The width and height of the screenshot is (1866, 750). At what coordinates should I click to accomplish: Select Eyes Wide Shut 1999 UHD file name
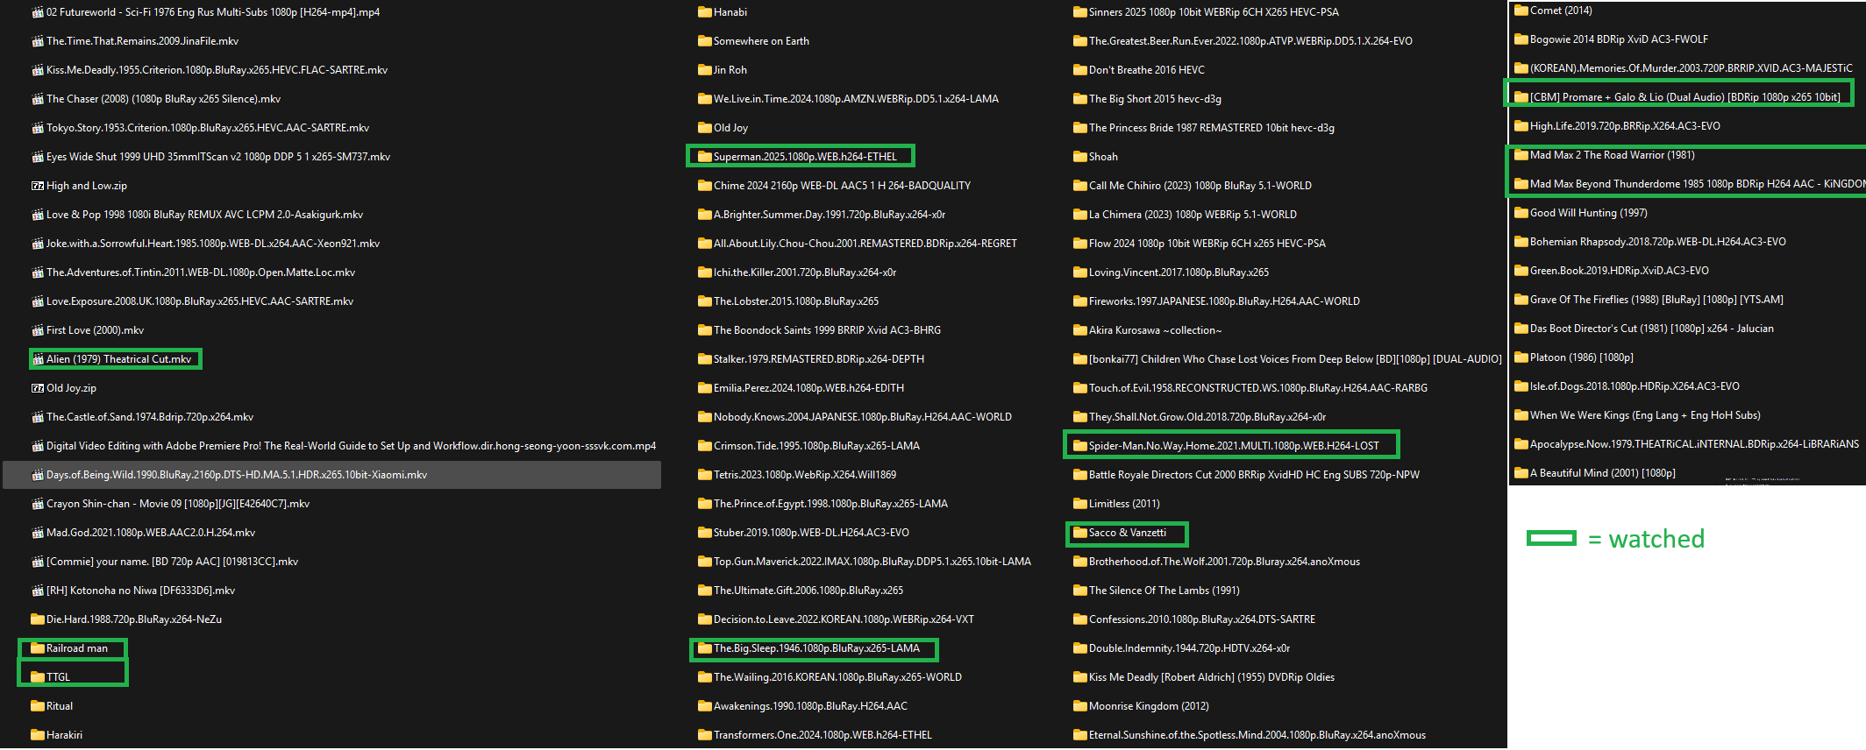coord(218,157)
